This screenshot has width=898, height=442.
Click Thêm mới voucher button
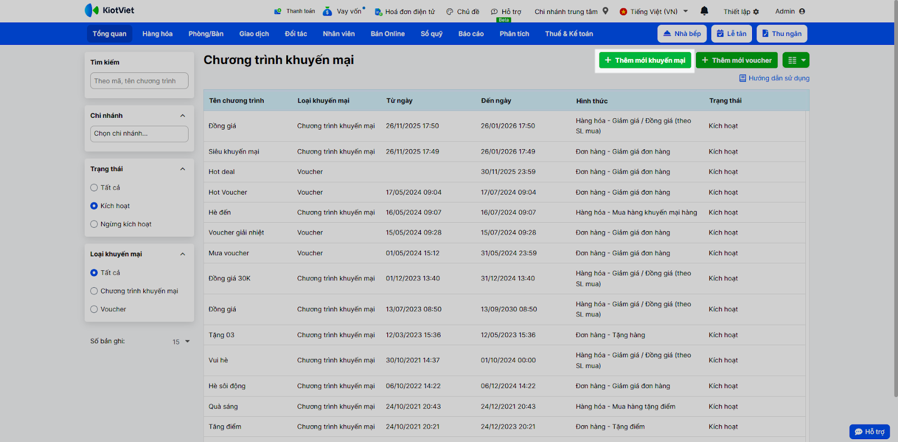coord(736,60)
